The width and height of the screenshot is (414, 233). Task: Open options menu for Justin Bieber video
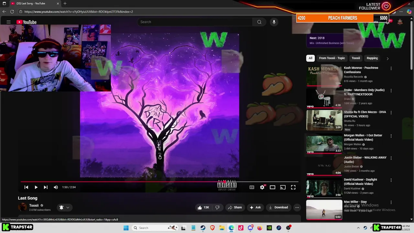pyautogui.click(x=391, y=158)
